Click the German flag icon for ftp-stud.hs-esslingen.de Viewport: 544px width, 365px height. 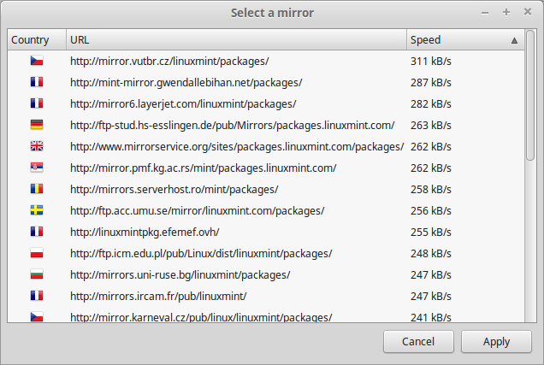(37, 125)
